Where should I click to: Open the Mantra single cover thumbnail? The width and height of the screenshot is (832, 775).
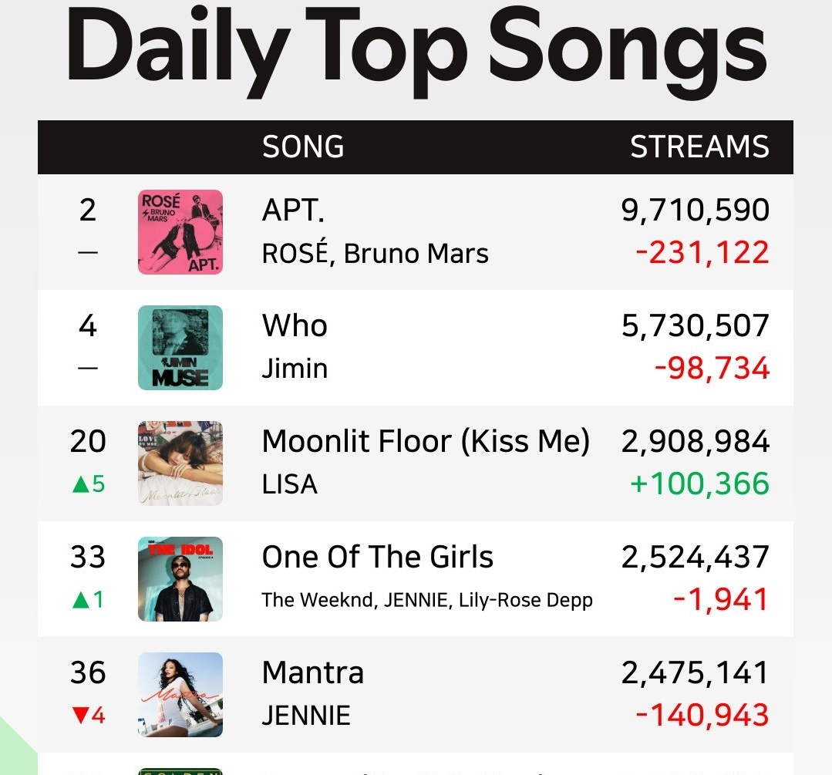[x=180, y=695]
